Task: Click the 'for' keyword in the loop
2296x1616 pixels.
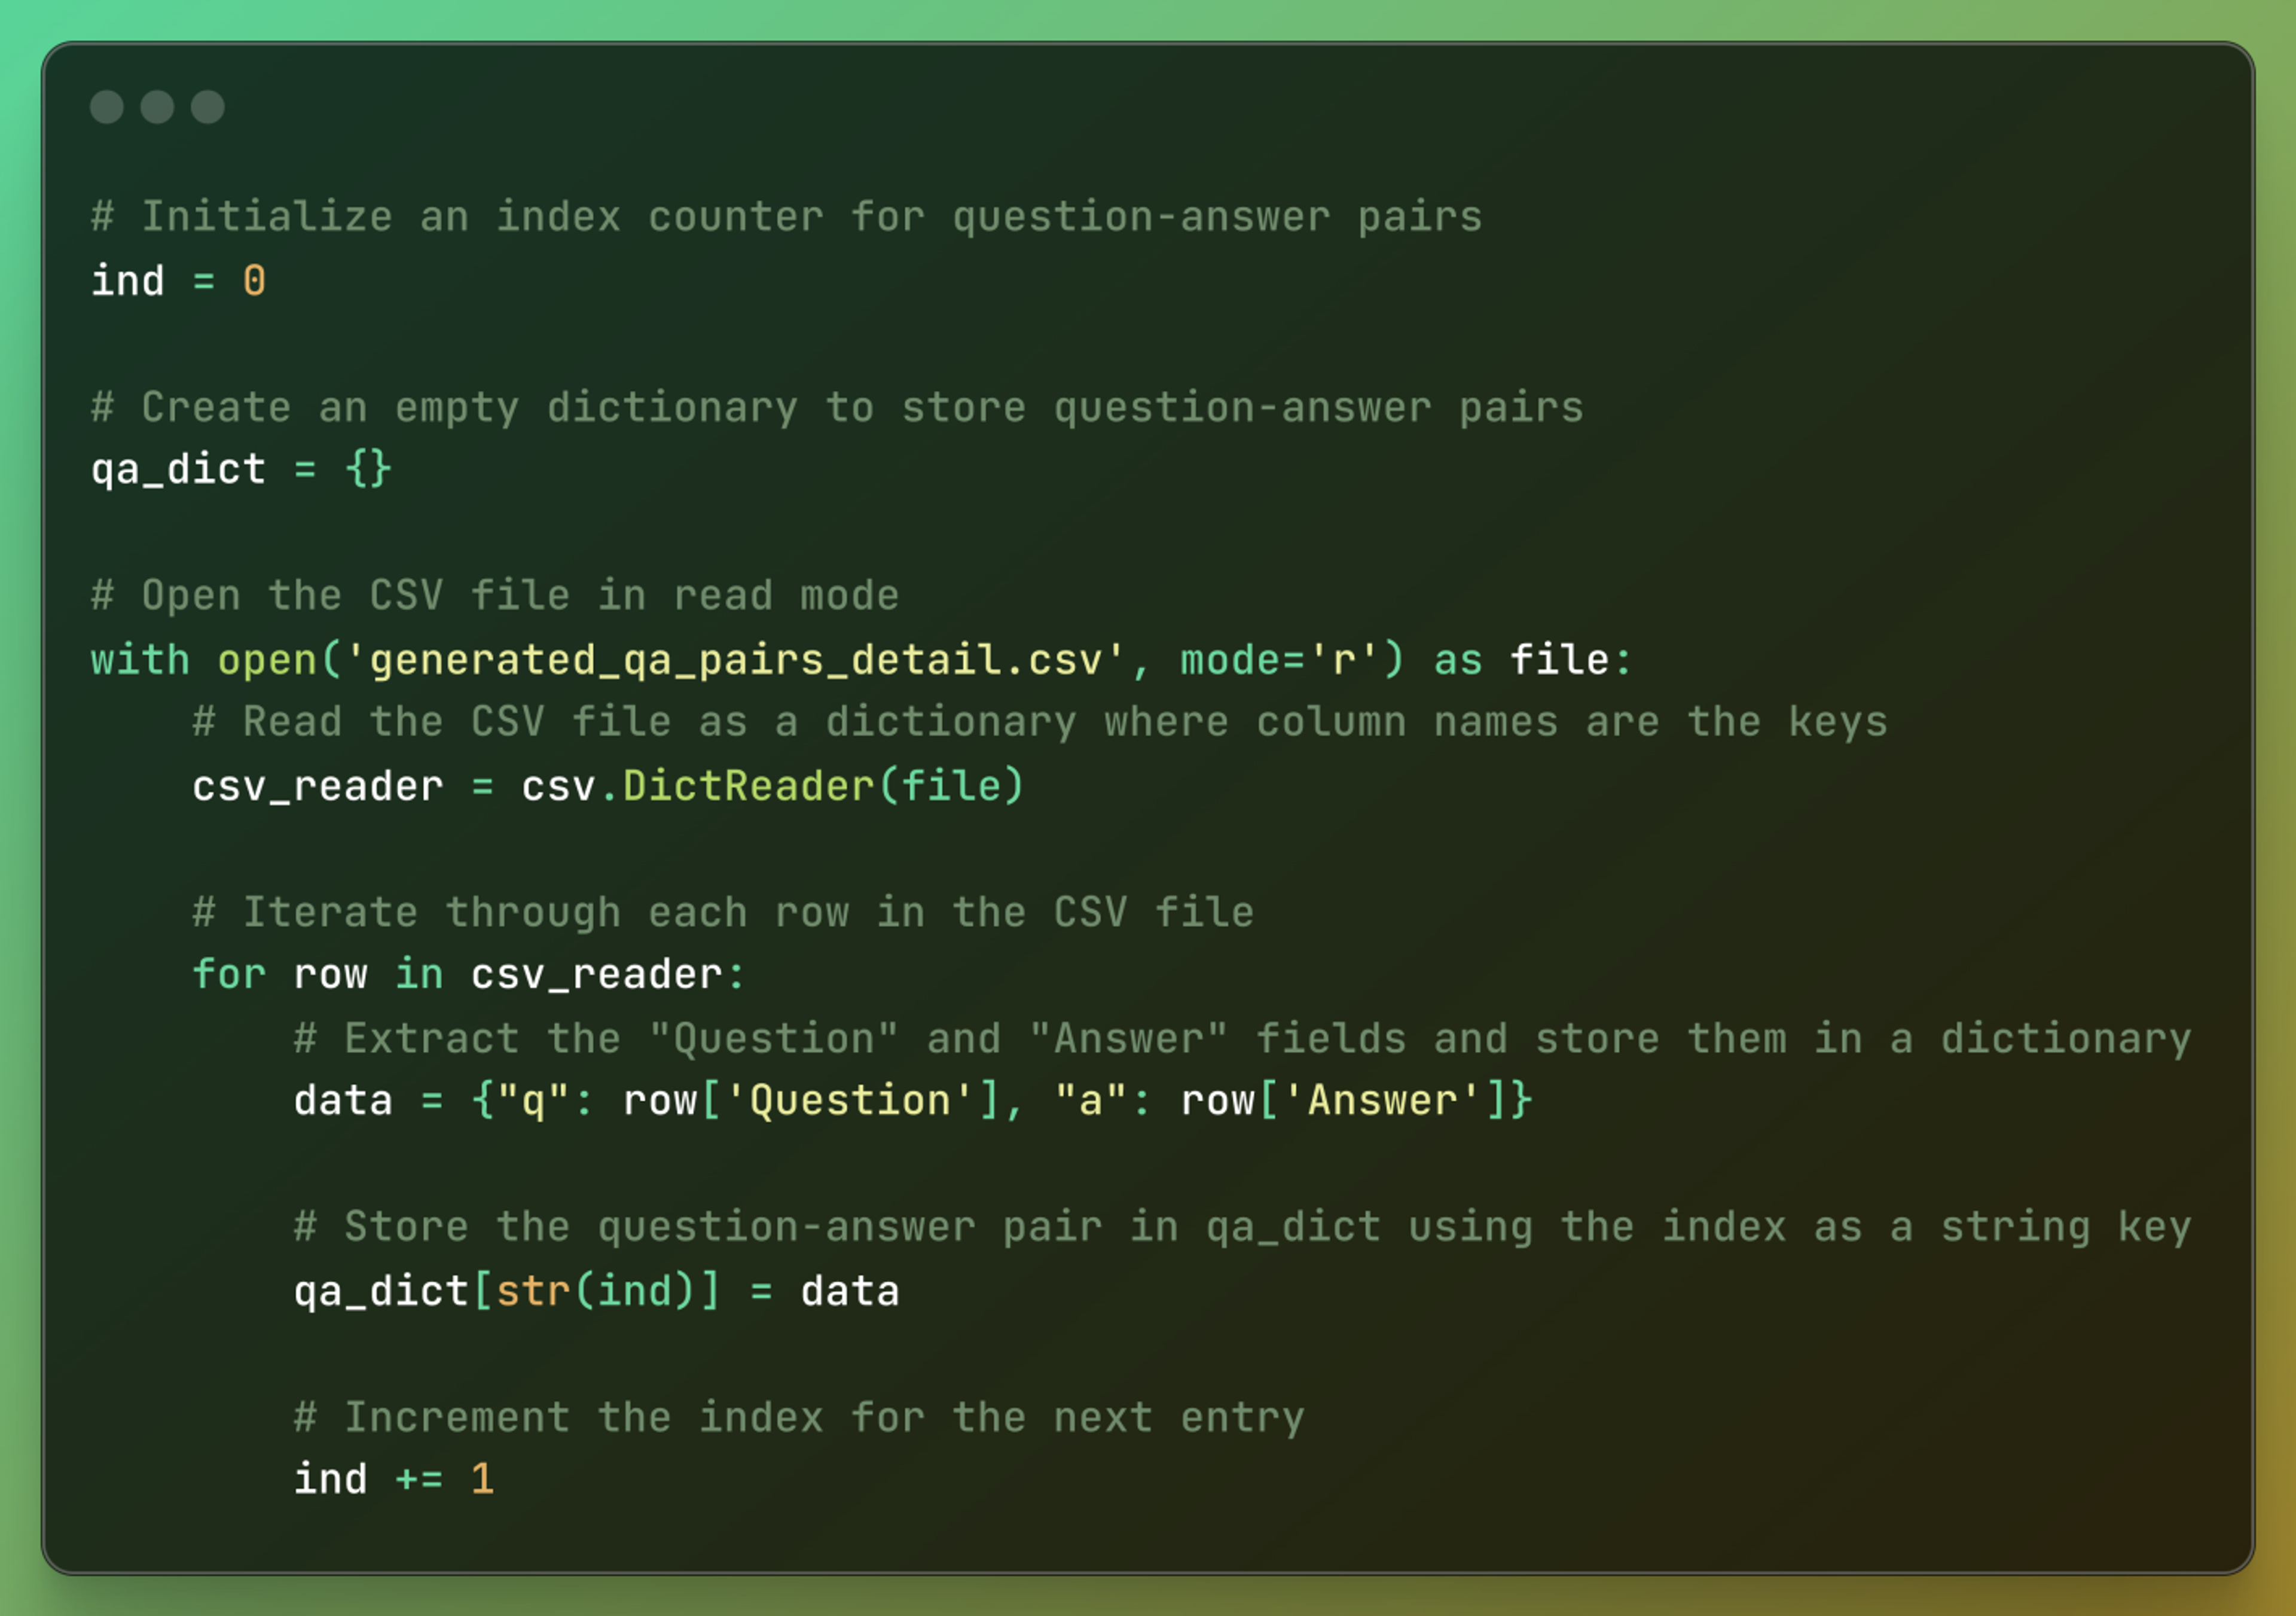Action: 229,974
